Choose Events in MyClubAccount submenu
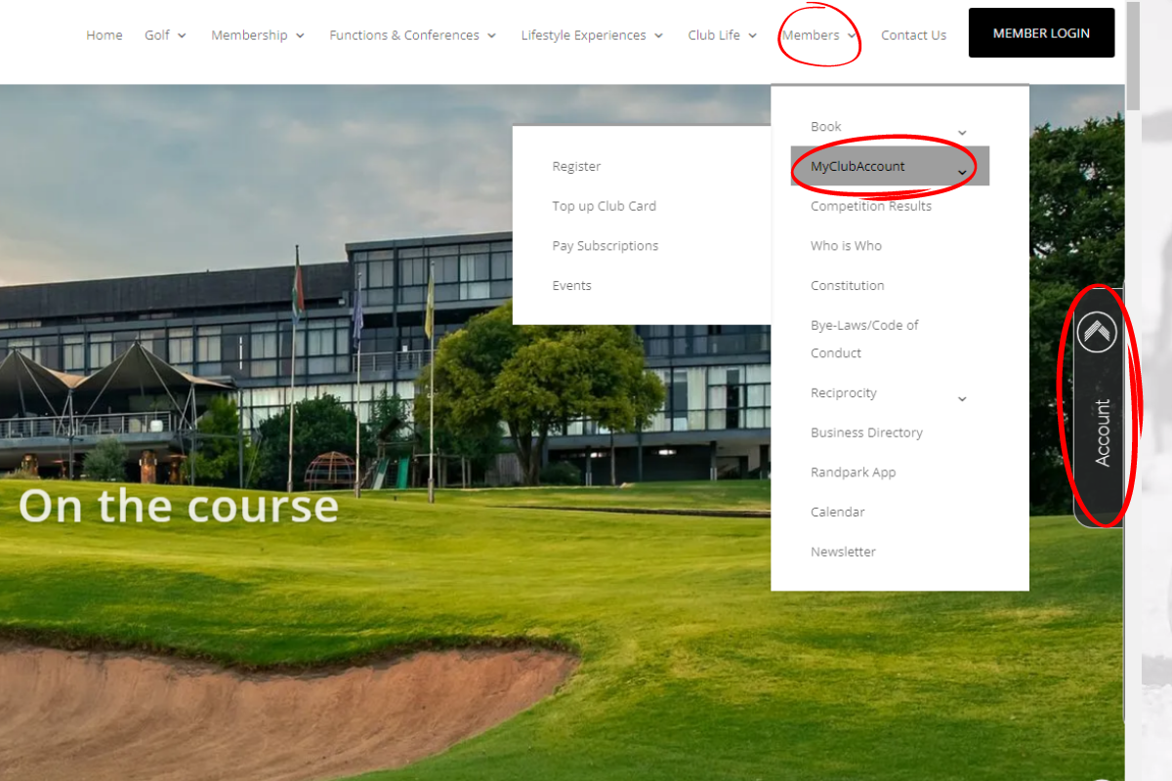This screenshot has height=781, width=1172. tap(571, 286)
